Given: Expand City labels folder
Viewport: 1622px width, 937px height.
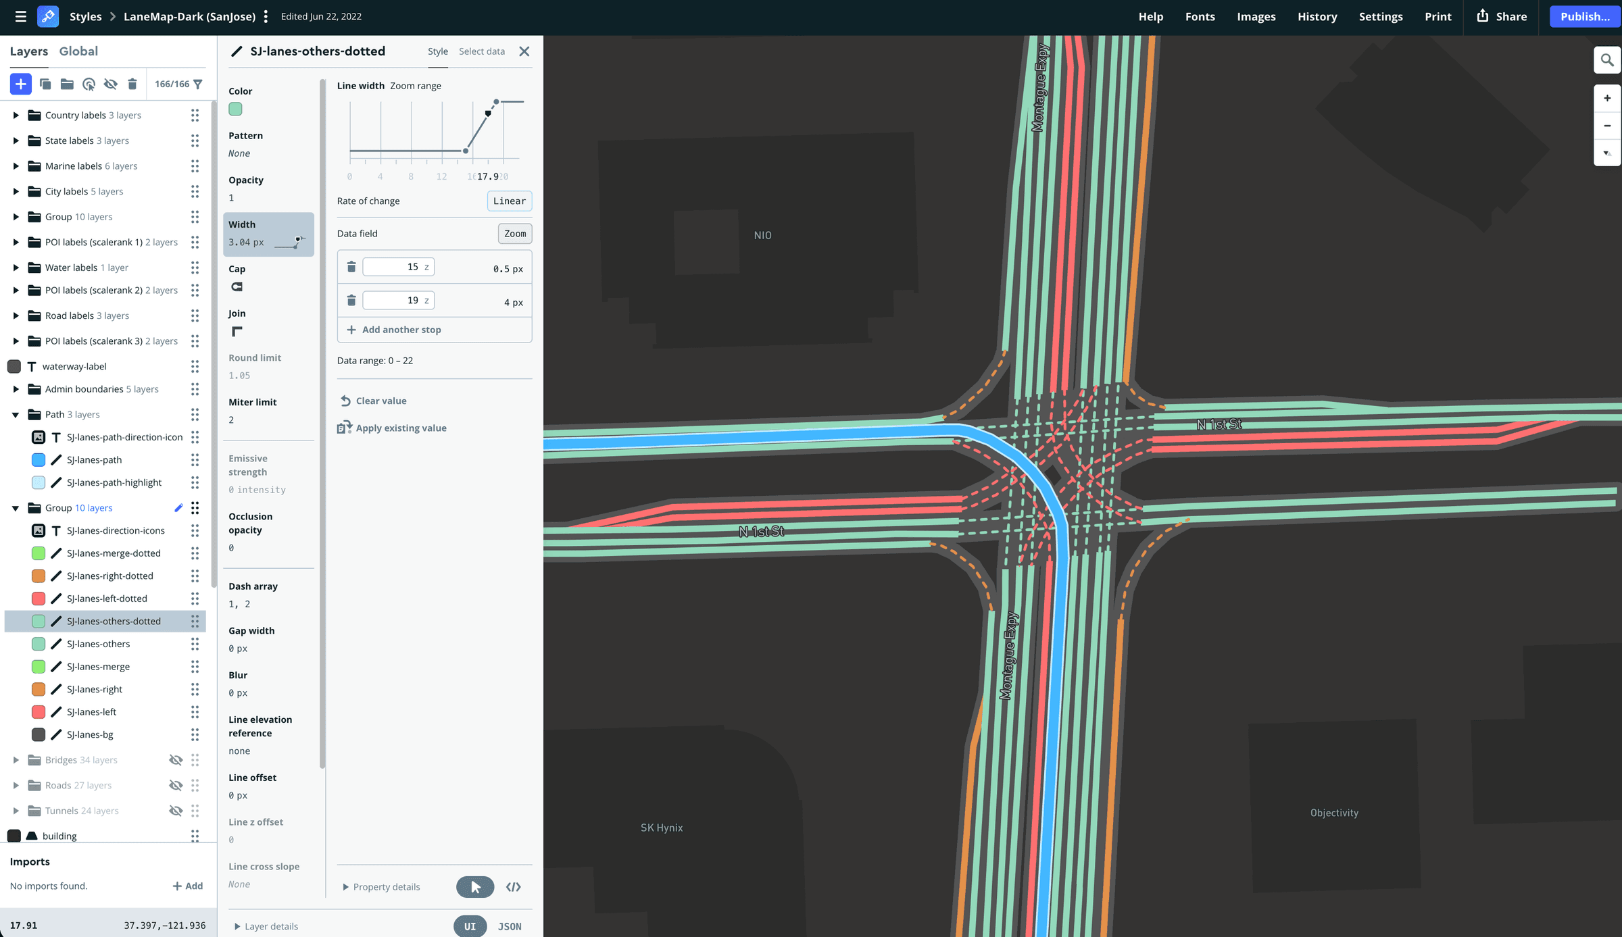Looking at the screenshot, I should [x=16, y=192].
